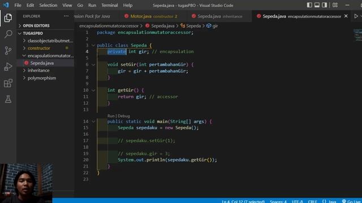Viewport: 362px width, 203px height.
Task: Open the Source Control view
Action: (x=8, y=50)
